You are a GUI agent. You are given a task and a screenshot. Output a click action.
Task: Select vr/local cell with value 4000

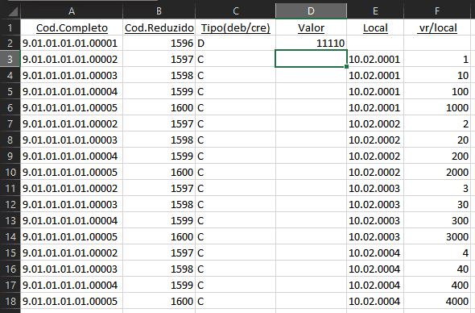(437, 301)
